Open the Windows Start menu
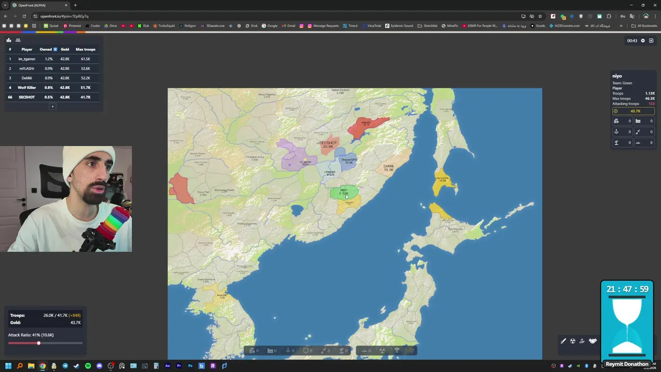 pos(8,366)
